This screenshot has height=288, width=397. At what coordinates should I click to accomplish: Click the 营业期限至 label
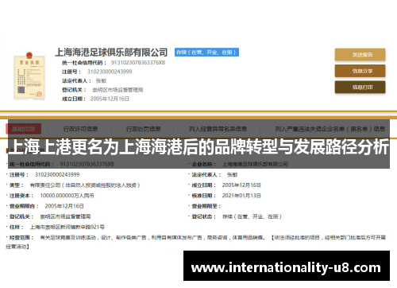click(x=206, y=206)
